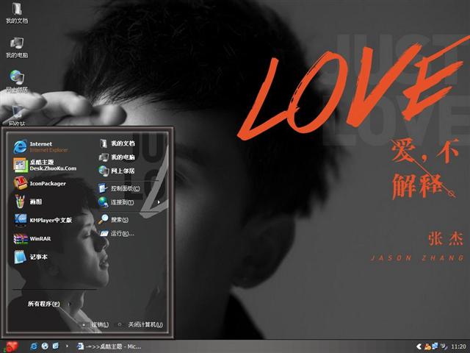
Task: Launch Internet Explorer from Start menu
Action: pyautogui.click(x=41, y=147)
